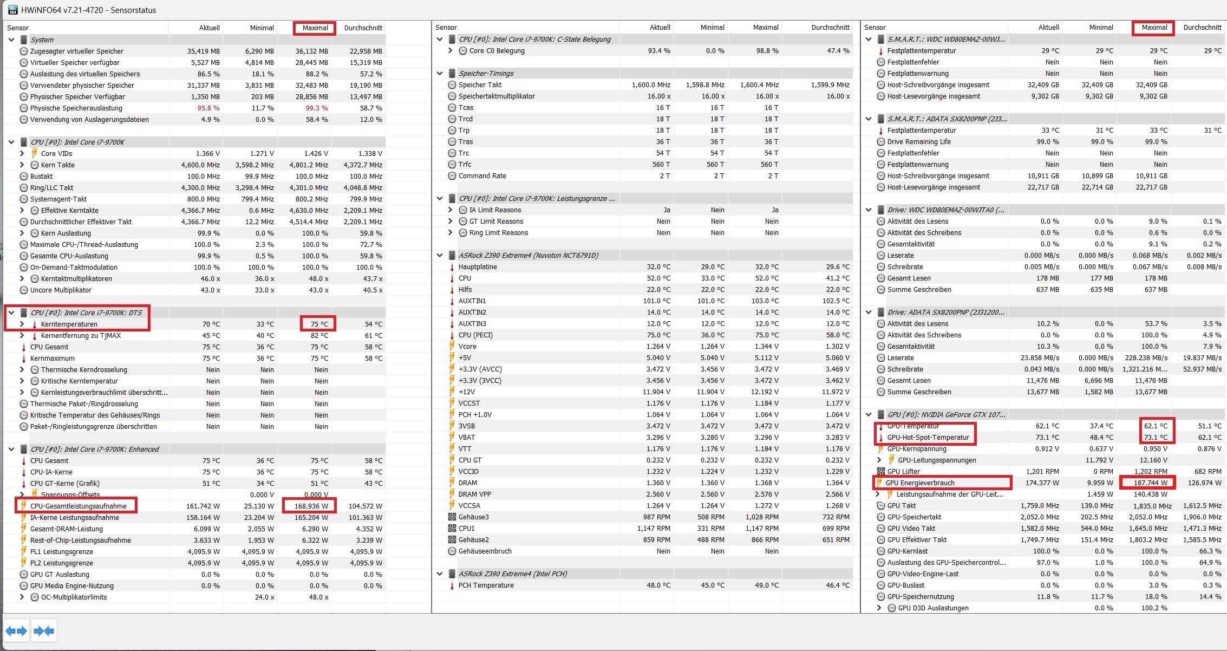Expand GPU D3D Auslastungen row
Screen dimensions: 1227x651
pos(879,608)
